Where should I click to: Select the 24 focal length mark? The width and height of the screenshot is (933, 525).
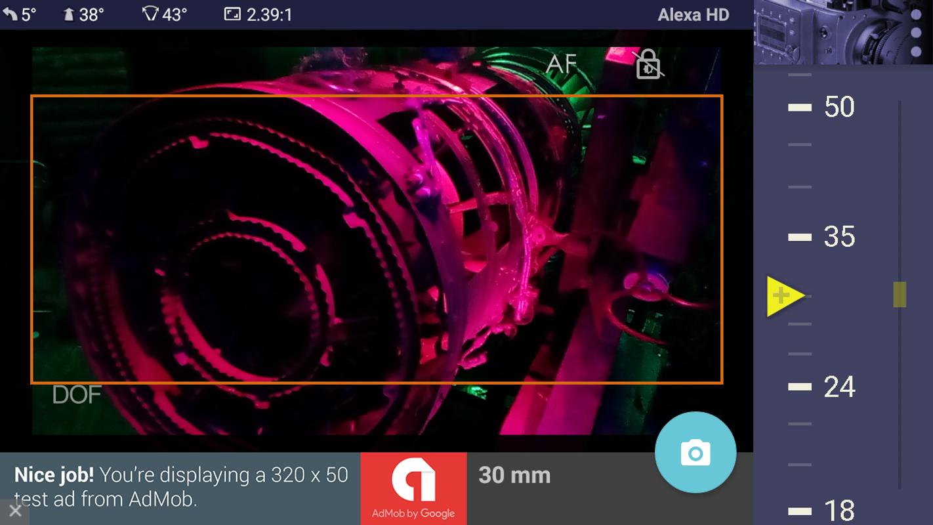tap(821, 387)
